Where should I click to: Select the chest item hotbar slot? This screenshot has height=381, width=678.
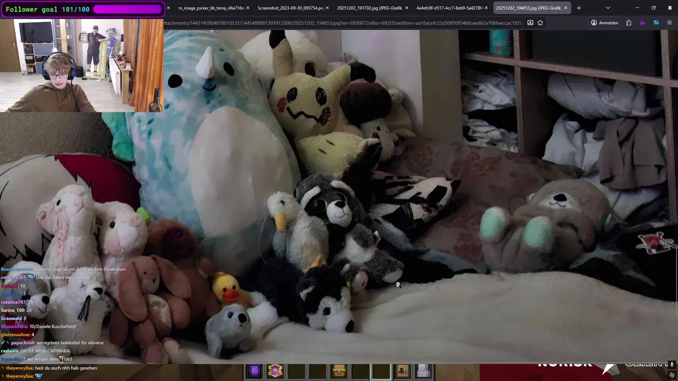[339, 371]
